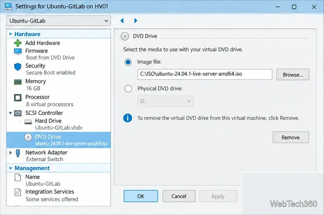Click the selected DVD Drive ISO filename row
The height and width of the screenshot is (215, 324).
(71, 144)
